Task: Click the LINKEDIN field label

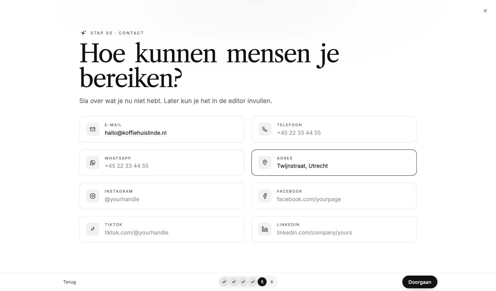Action: [x=288, y=225]
